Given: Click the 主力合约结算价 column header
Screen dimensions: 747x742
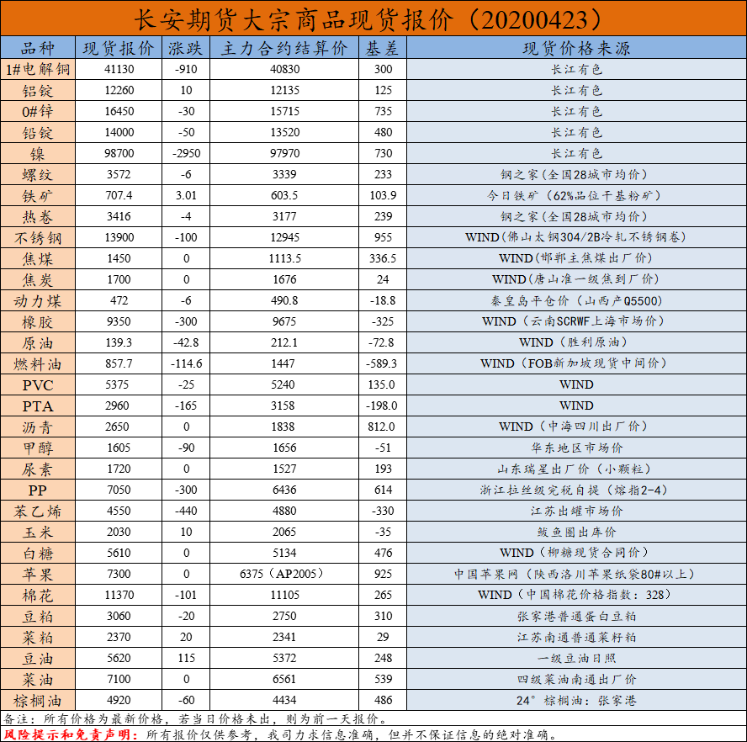Looking at the screenshot, I should (283, 49).
